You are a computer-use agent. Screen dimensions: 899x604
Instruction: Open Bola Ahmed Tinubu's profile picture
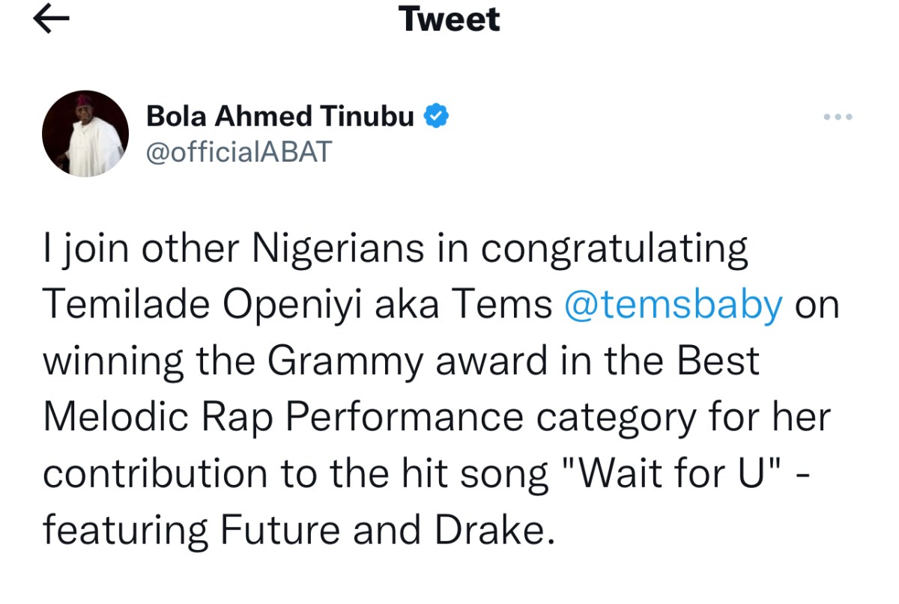pos(85,133)
